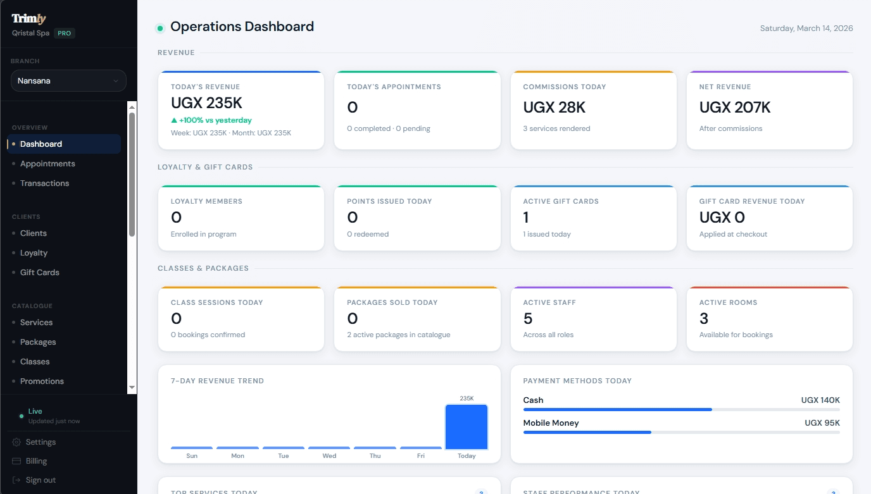This screenshot has height=494, width=871.
Task: Open the Nansana branch dropdown
Action: pos(68,80)
